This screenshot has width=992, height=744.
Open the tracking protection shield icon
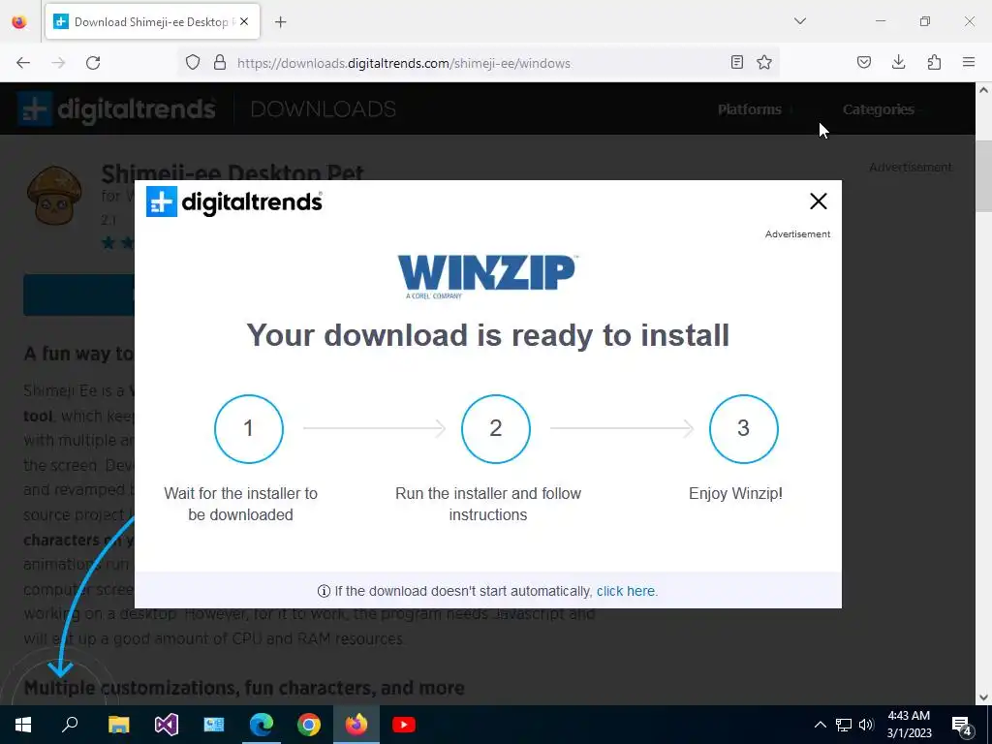(193, 63)
